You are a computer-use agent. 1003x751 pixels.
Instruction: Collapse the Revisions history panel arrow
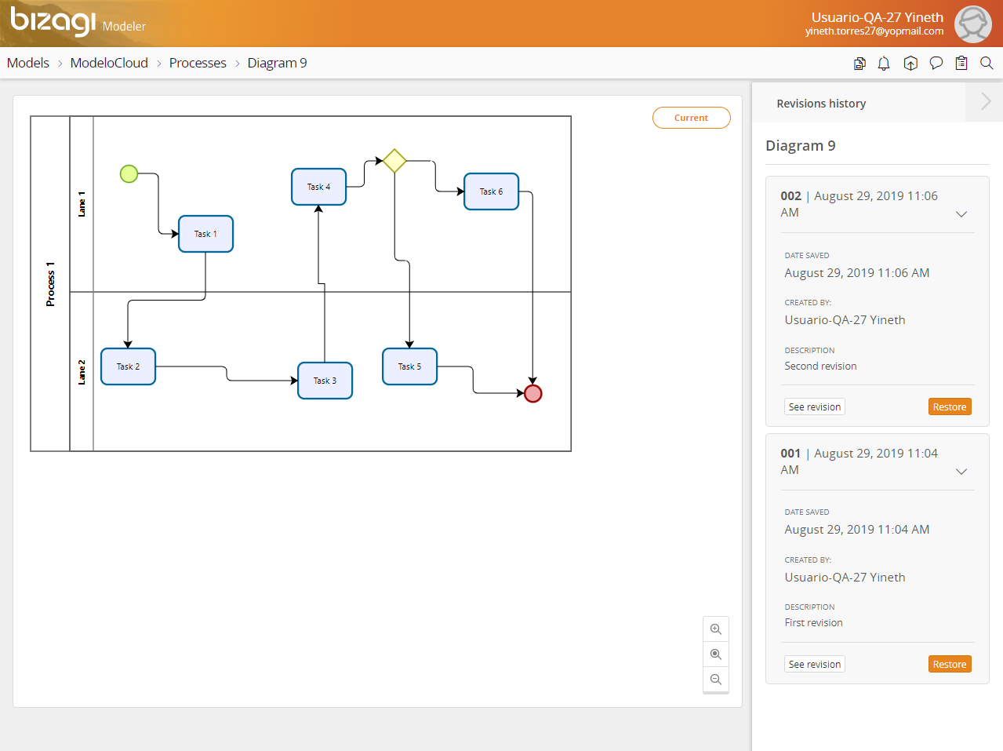(x=985, y=102)
